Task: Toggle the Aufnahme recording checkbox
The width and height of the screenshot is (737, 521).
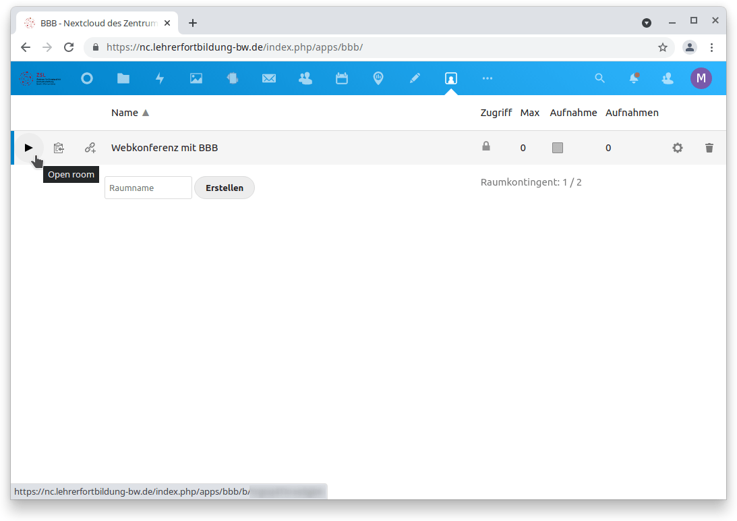Action: coord(558,148)
